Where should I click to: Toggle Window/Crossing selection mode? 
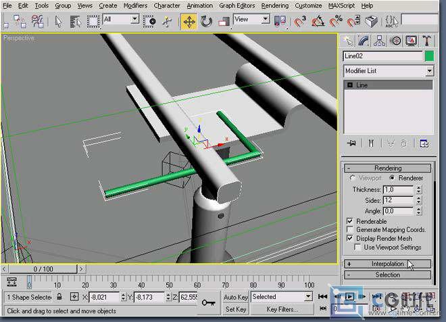pyautogui.click(x=149, y=22)
